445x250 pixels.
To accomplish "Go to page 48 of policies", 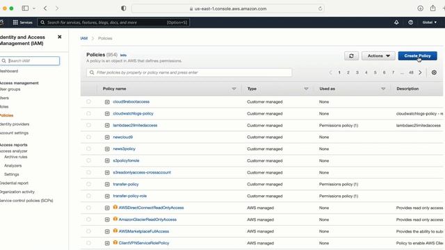I will coord(411,72).
